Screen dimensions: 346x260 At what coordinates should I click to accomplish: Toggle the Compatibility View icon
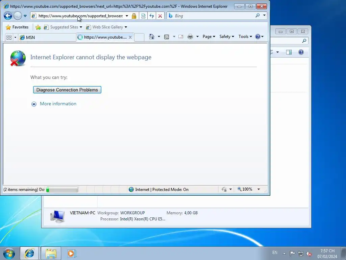click(x=143, y=16)
